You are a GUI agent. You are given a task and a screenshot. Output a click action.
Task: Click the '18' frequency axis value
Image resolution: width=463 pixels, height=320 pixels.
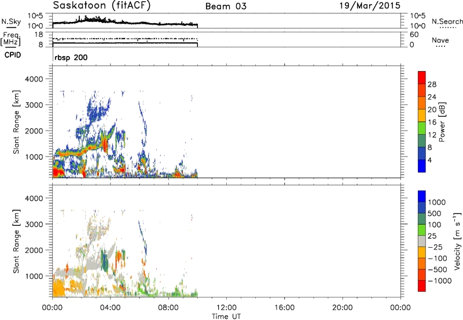(x=39, y=35)
